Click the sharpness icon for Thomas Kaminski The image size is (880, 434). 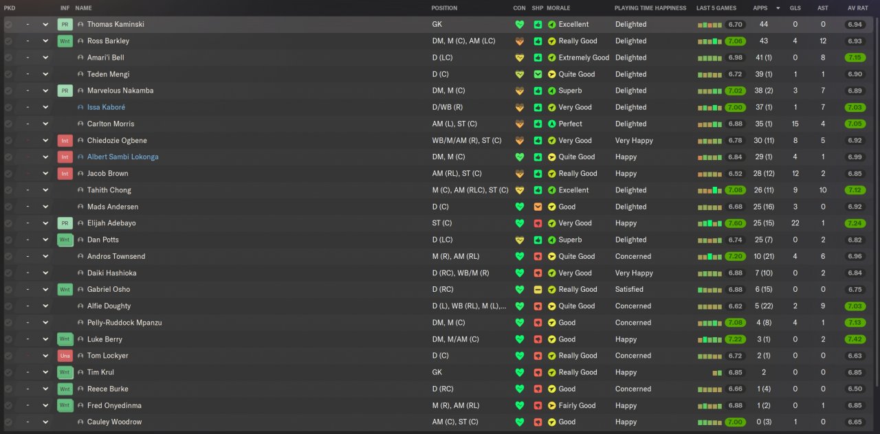click(538, 24)
